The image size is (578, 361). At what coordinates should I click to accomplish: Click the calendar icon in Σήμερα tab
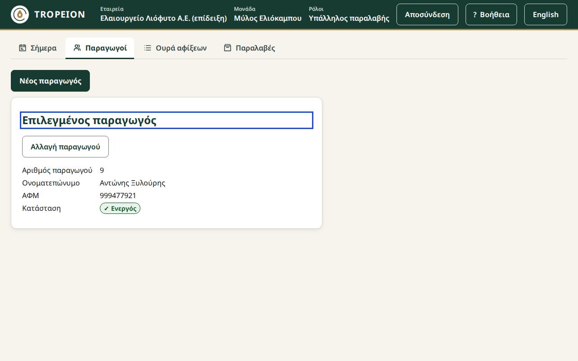click(23, 48)
